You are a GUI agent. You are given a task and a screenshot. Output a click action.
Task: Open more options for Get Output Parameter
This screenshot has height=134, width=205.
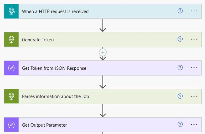tap(194, 125)
